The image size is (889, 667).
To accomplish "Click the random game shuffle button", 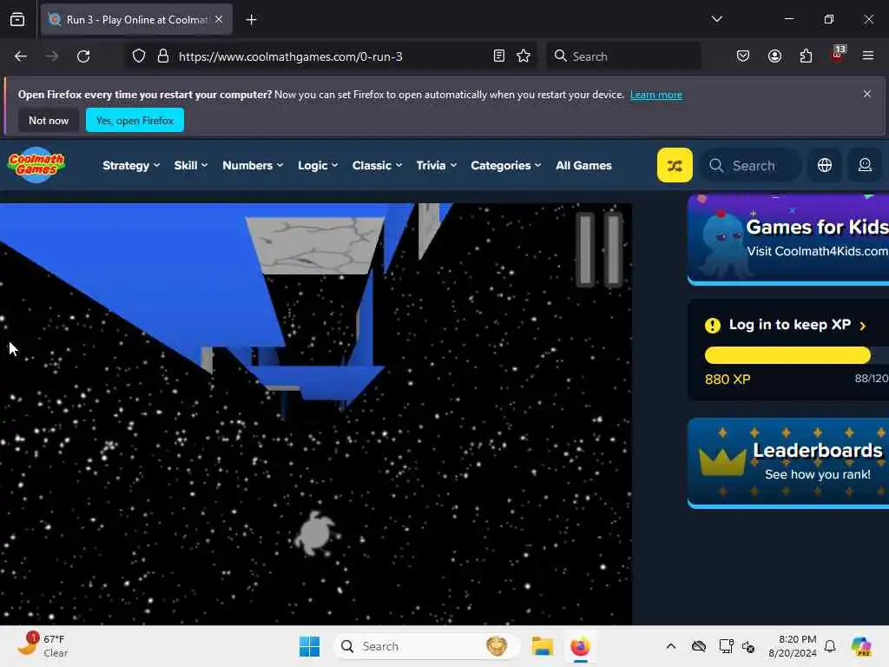I will click(674, 165).
